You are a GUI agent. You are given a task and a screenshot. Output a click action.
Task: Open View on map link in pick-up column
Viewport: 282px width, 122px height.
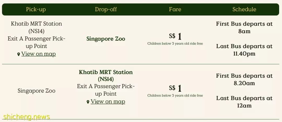click(38, 54)
